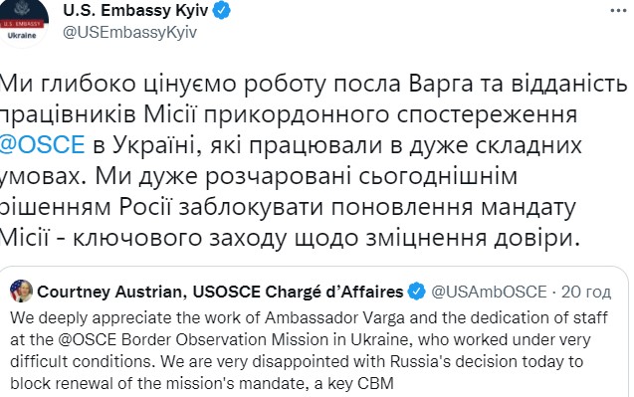
Task: Open blue @OSCE mention in Ukrainian tweet
Action: 42,145
